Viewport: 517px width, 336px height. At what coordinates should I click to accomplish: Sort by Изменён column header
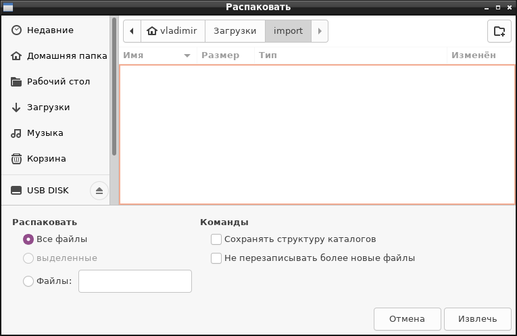(x=481, y=55)
